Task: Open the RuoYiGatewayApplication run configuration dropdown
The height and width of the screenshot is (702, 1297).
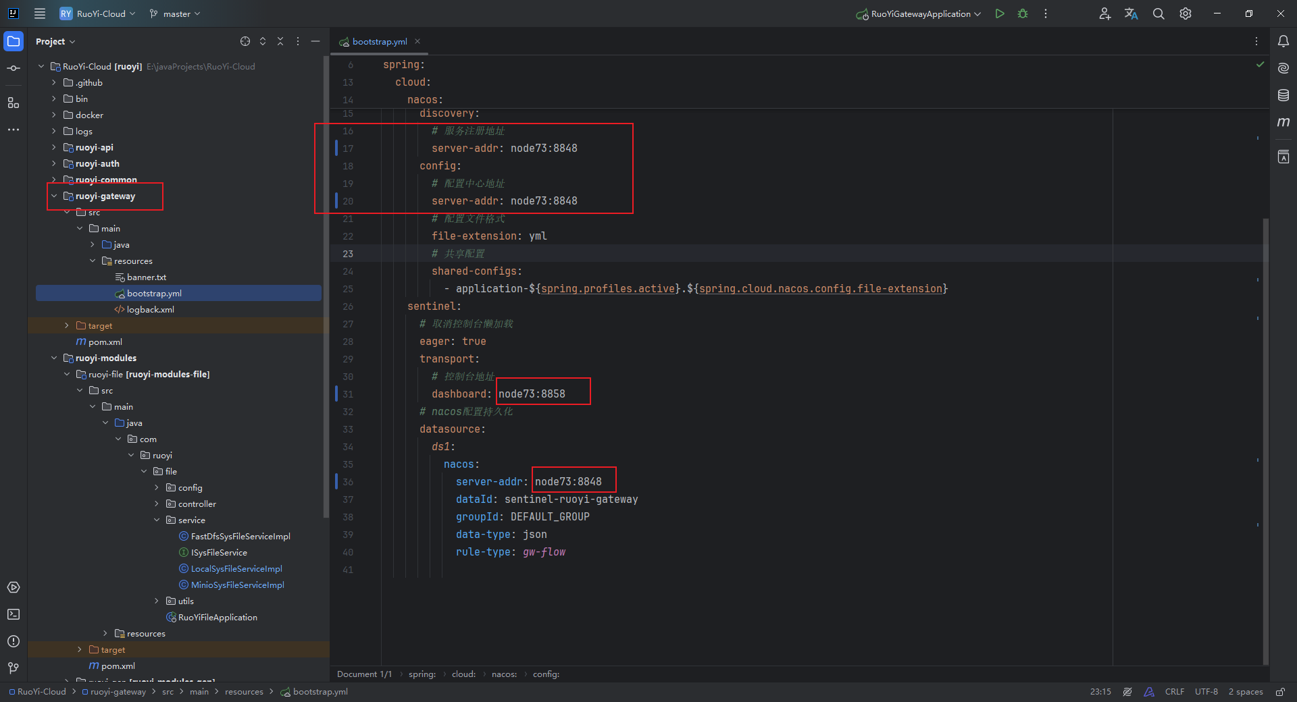Action: click(x=919, y=13)
